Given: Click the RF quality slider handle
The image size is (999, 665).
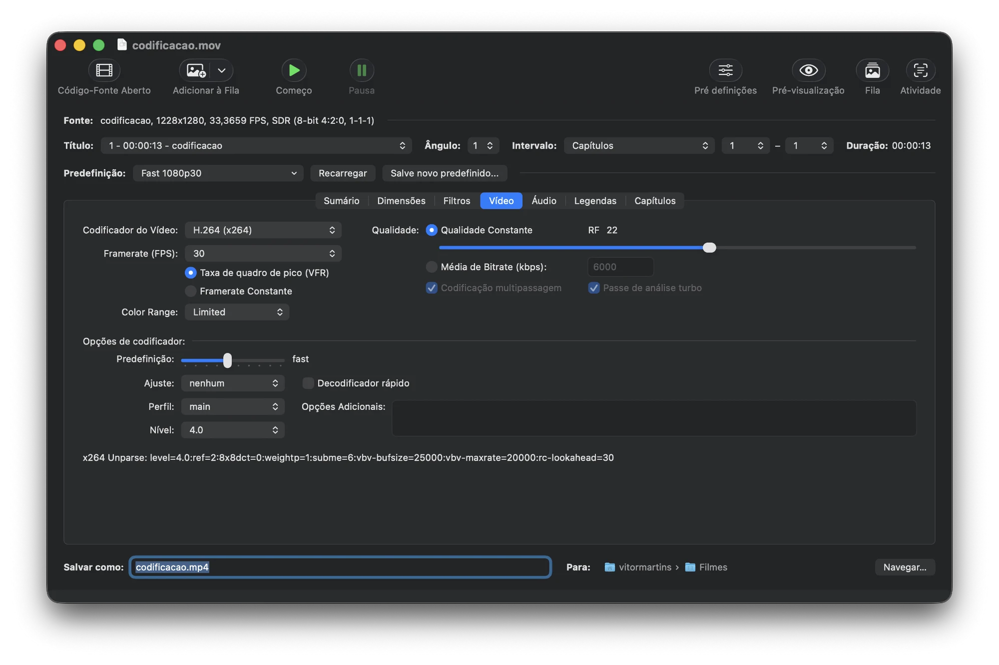Looking at the screenshot, I should point(709,248).
